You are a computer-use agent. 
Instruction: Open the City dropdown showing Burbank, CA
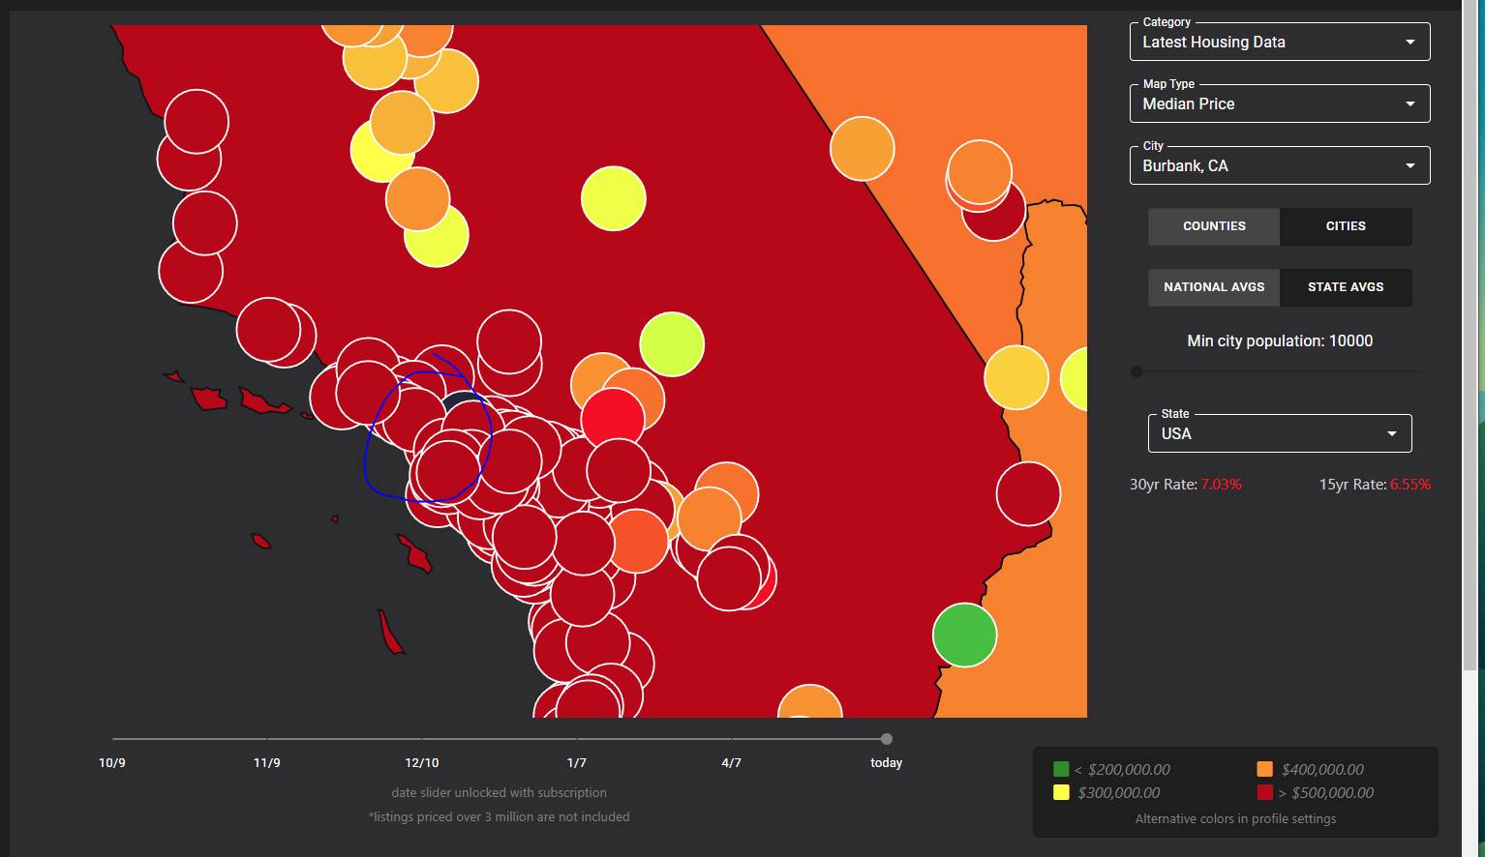point(1279,166)
